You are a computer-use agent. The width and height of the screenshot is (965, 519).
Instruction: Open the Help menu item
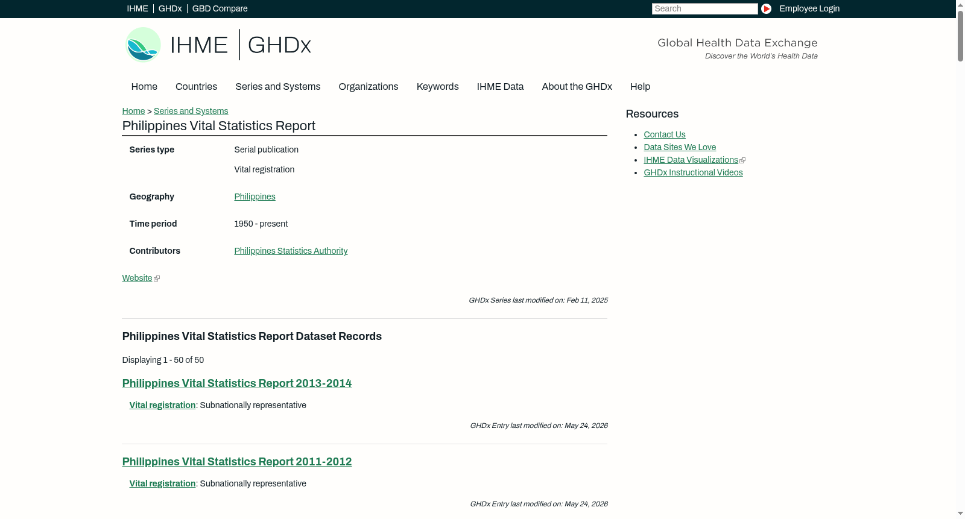click(640, 87)
